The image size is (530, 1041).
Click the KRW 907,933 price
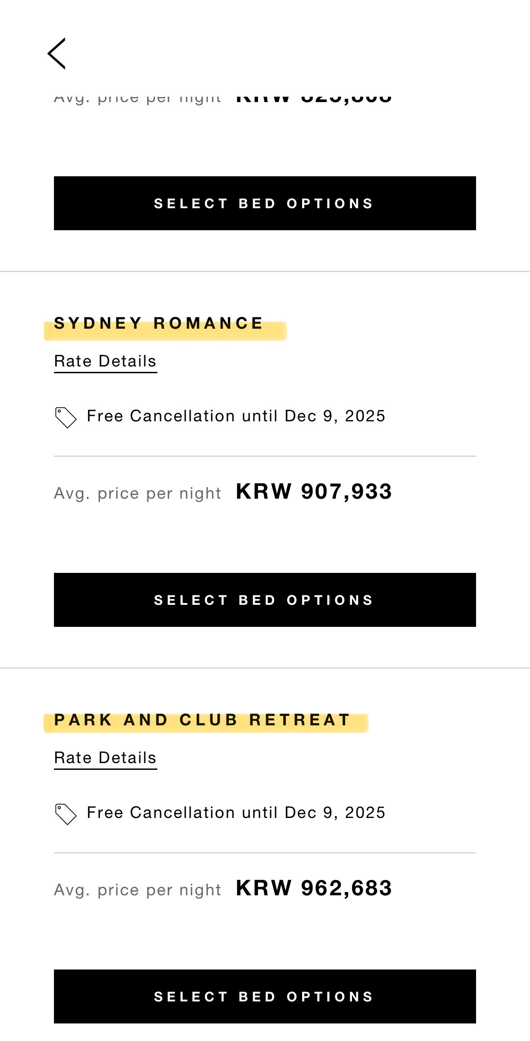click(314, 491)
